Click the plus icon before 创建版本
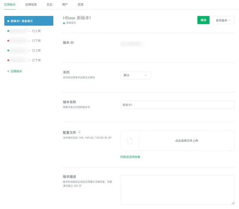This screenshot has height=209, width=239. coord(8,71)
